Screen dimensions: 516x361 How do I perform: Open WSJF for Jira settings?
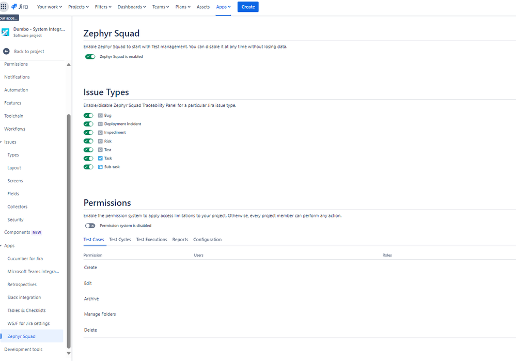pos(28,323)
